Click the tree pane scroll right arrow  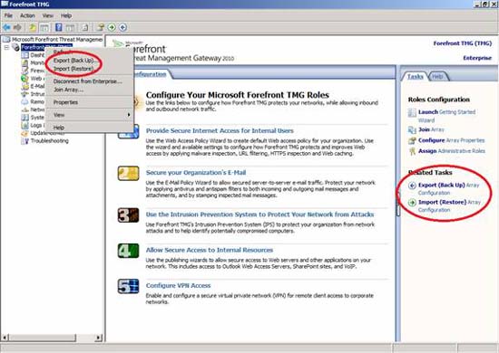pos(99,338)
